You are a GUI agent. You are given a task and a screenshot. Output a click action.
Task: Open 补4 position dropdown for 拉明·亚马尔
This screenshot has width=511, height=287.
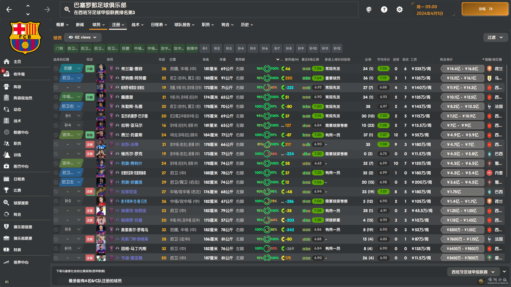coord(72,125)
